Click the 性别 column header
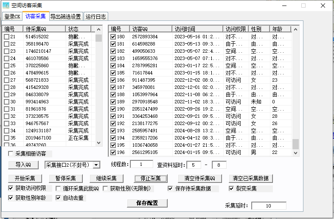 click(259, 29)
